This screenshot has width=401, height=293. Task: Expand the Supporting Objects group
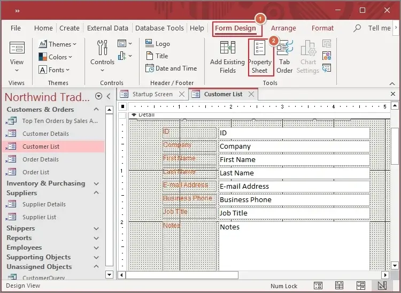96,257
